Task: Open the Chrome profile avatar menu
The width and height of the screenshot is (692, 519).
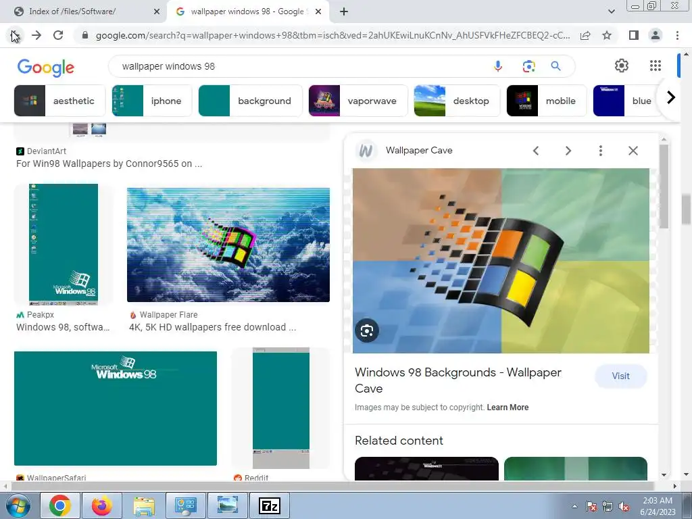Action: [x=656, y=35]
